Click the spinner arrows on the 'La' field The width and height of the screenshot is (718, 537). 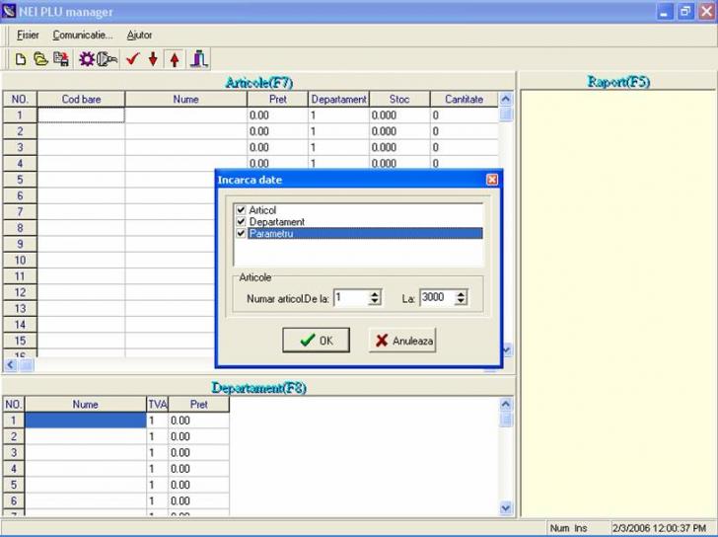(x=461, y=297)
